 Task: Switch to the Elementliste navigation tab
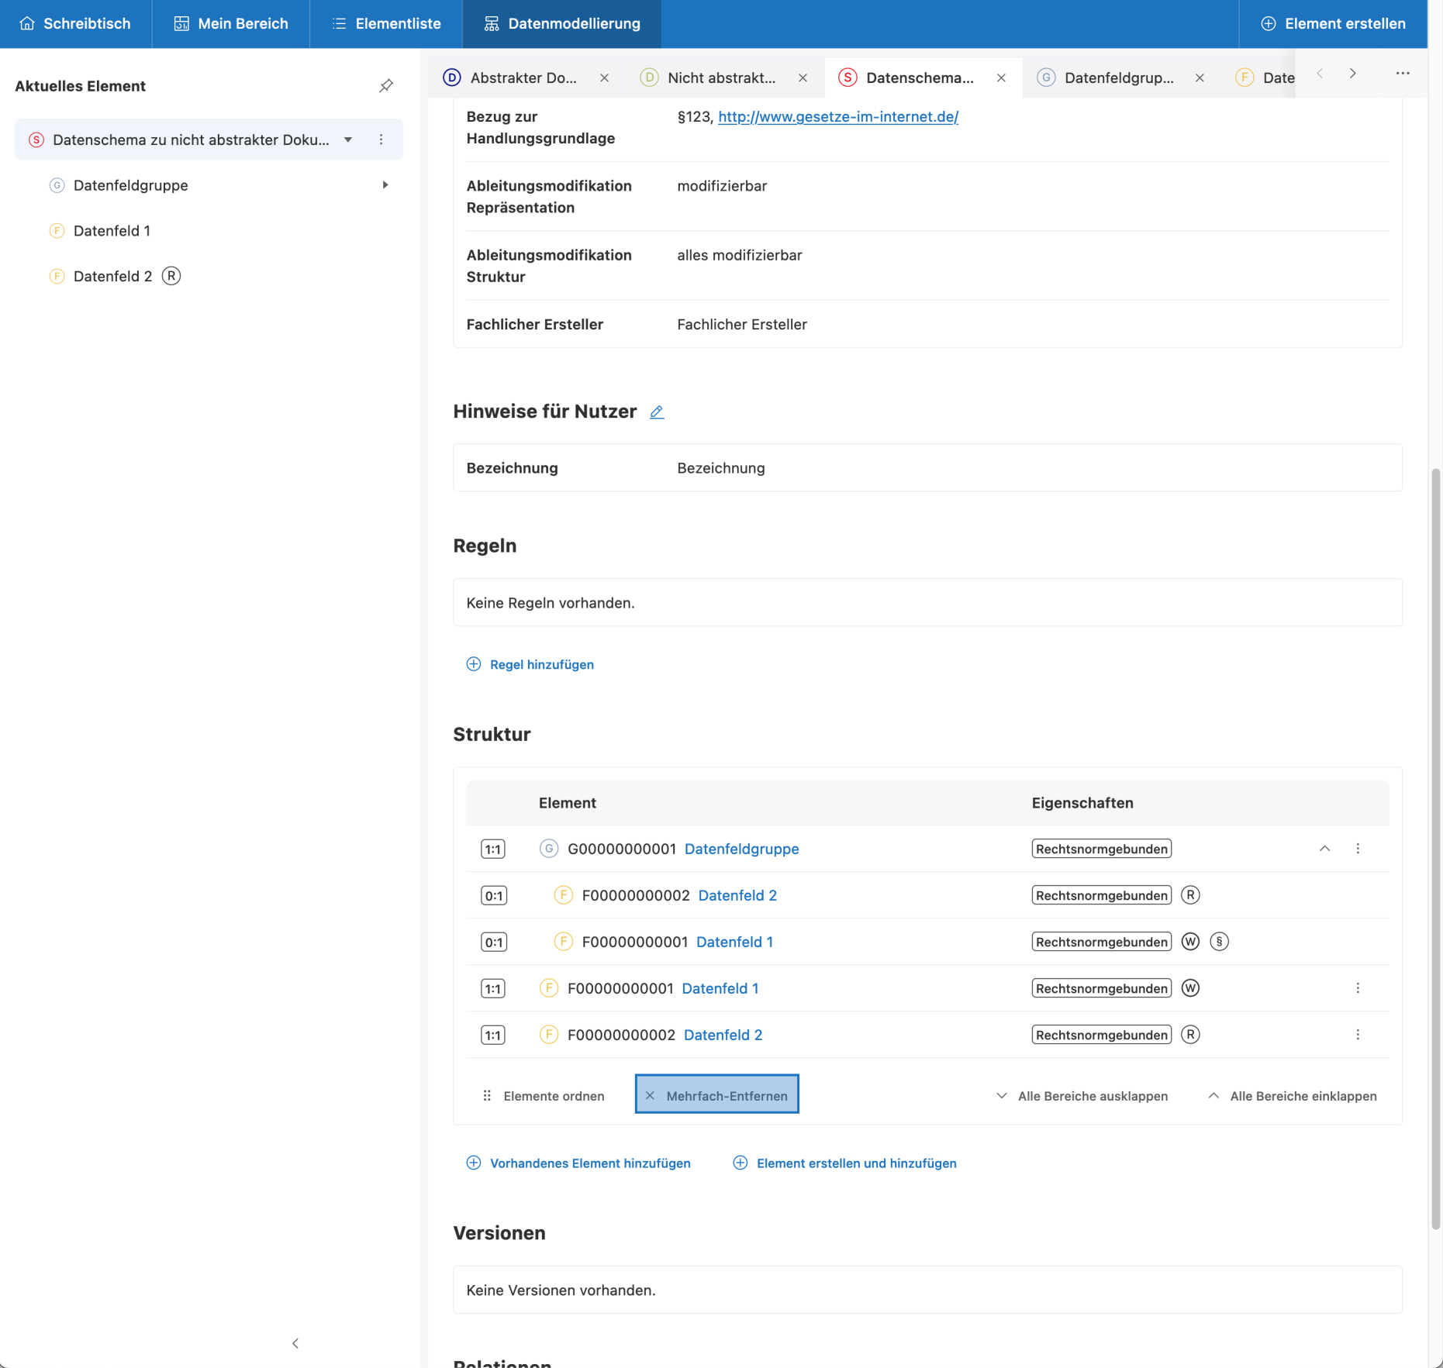click(x=386, y=24)
